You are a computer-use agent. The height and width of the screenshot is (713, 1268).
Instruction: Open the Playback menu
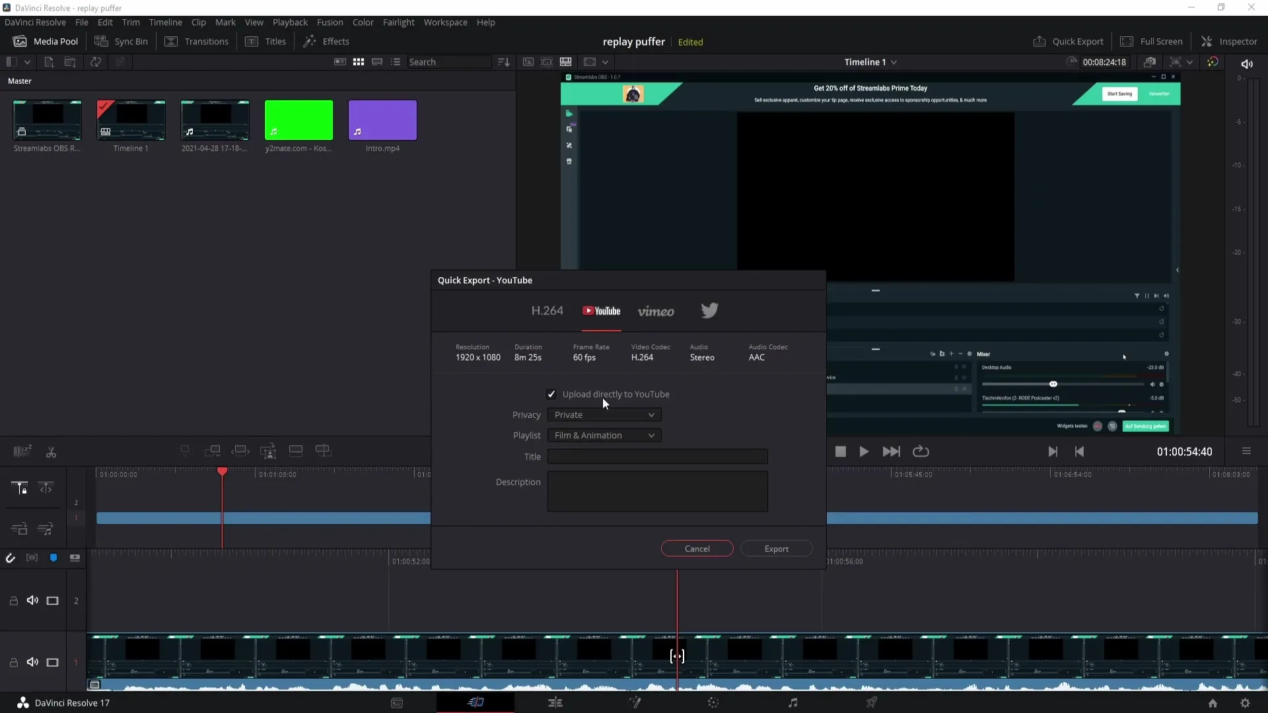coord(290,22)
